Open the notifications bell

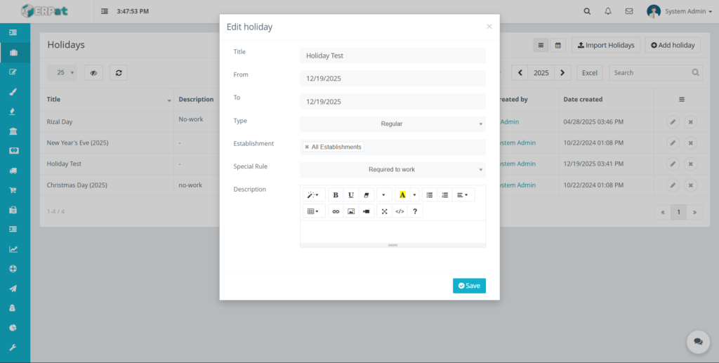point(608,11)
